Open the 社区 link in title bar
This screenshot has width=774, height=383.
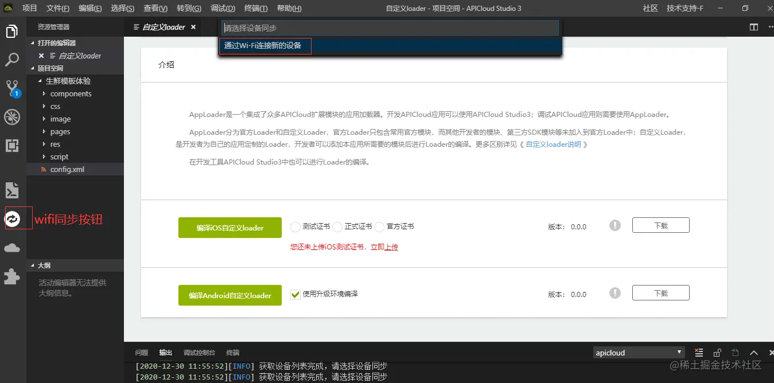(651, 9)
